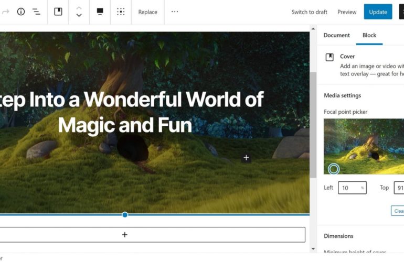
Task: Open the block list view icon
Action: [x=36, y=12]
